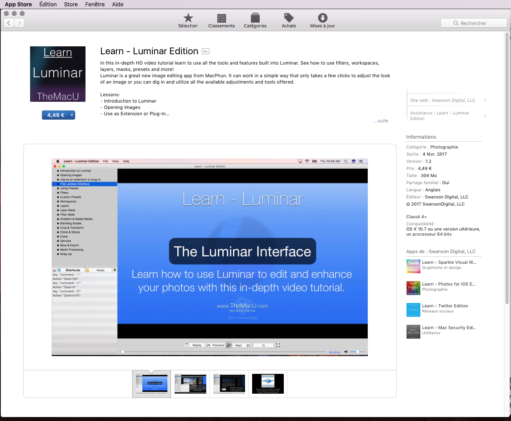This screenshot has width=511, height=421.
Task: Expand the description with ...suite
Action: tap(381, 121)
